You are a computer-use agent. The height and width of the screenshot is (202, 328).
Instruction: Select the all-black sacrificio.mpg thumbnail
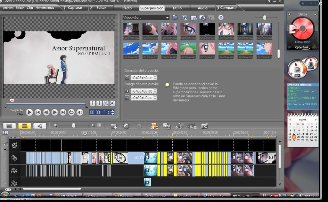(207, 31)
